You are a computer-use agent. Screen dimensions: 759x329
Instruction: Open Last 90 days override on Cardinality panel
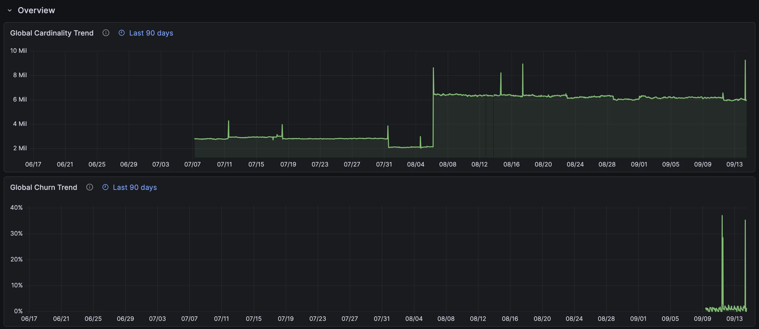(x=151, y=33)
